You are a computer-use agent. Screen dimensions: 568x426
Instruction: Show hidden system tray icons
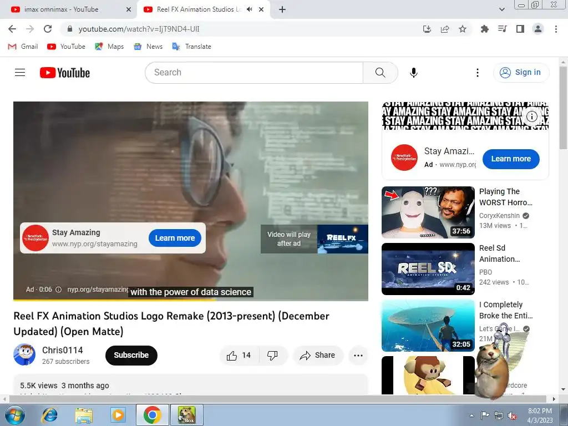point(471,415)
